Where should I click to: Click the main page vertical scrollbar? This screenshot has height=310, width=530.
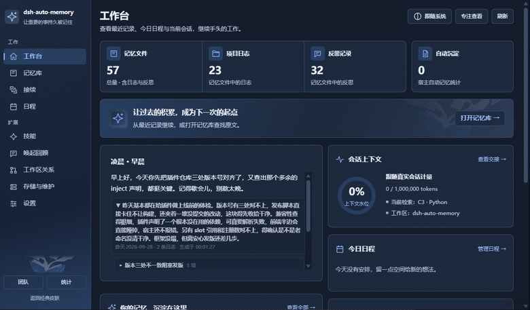526,94
